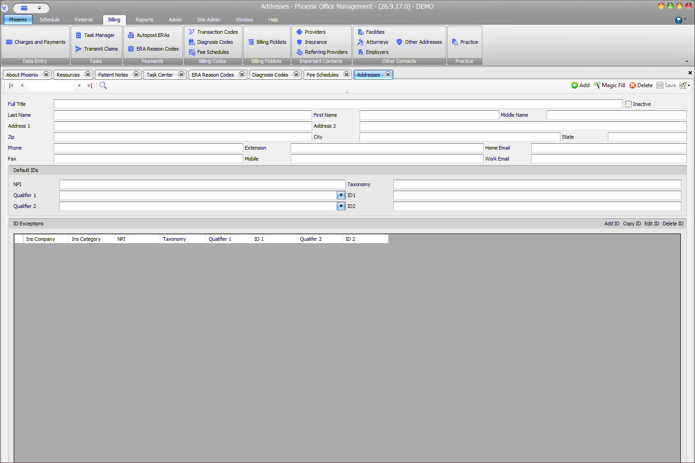695x463 pixels.
Task: Click the record number navigation box
Action: pyautogui.click(x=51, y=85)
